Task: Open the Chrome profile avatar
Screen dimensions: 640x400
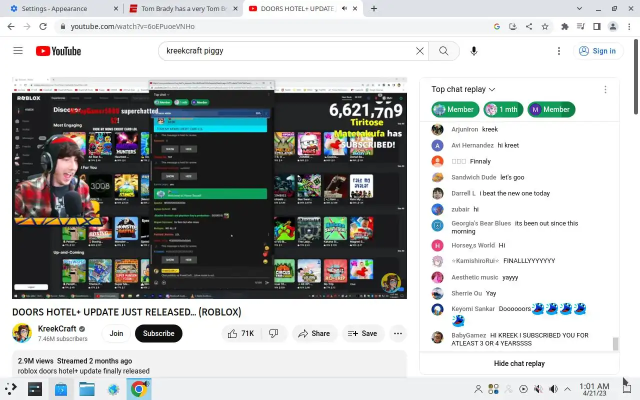Action: (x=613, y=26)
